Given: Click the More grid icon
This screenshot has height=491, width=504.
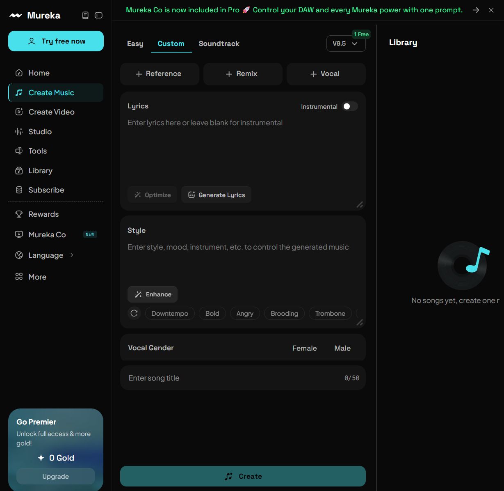Looking at the screenshot, I should point(19,277).
